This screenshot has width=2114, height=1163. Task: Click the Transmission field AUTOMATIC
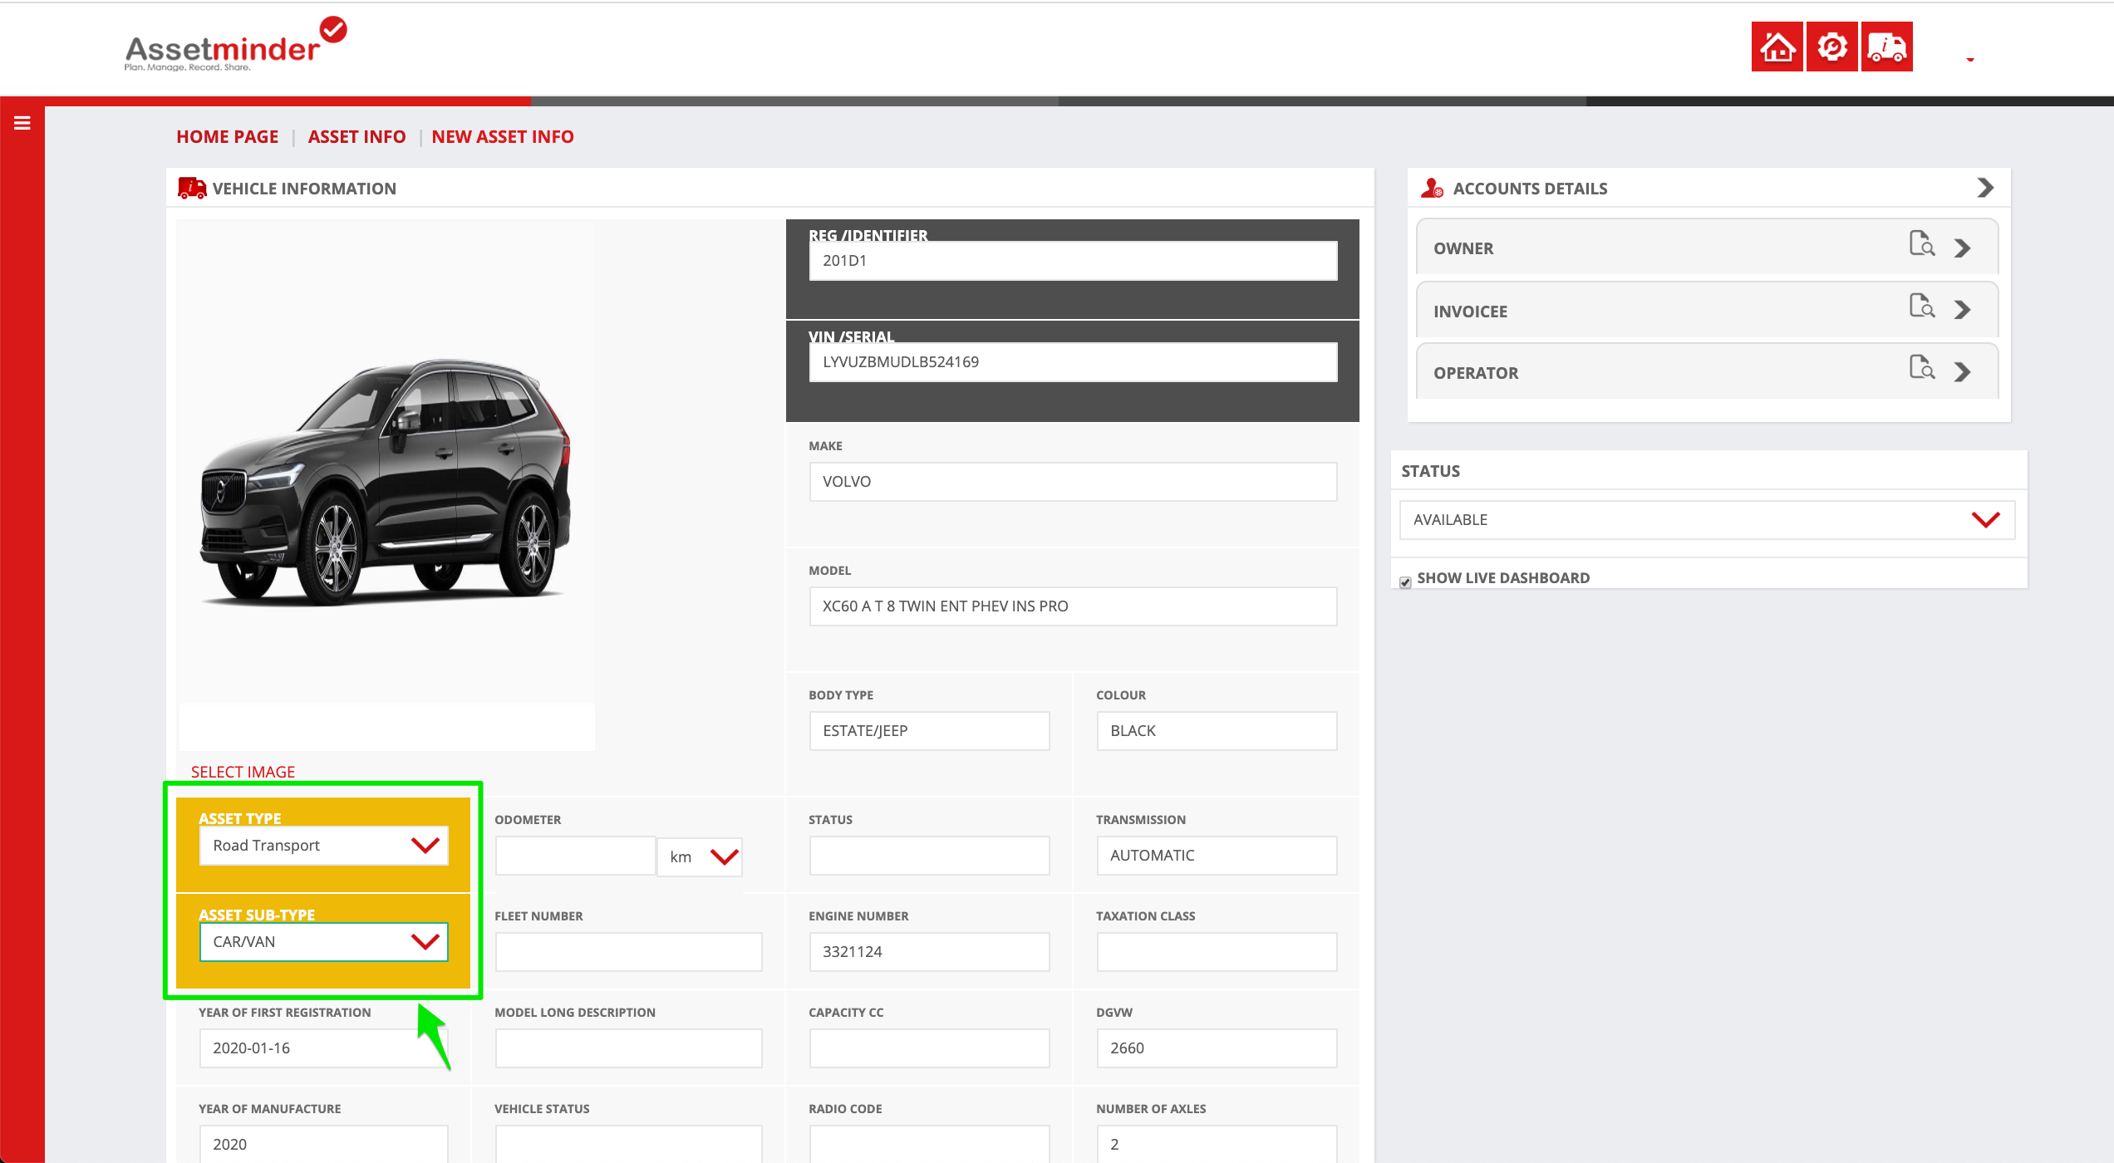coord(1217,856)
